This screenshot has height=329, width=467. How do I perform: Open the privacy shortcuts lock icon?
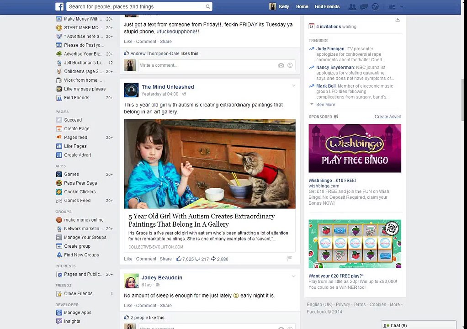[392, 6]
